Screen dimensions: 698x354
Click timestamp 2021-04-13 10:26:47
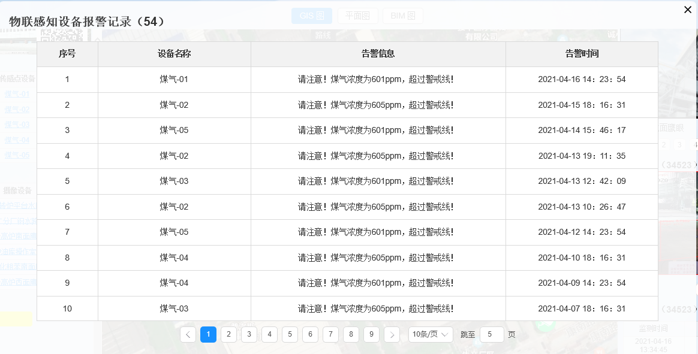582,207
